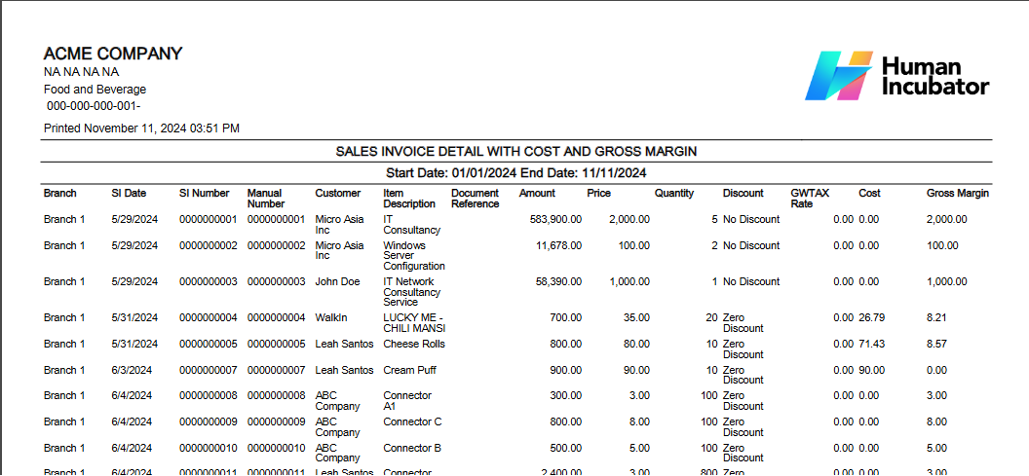Select the Gross Margin column header
This screenshot has height=476, width=1029.
tap(957, 194)
